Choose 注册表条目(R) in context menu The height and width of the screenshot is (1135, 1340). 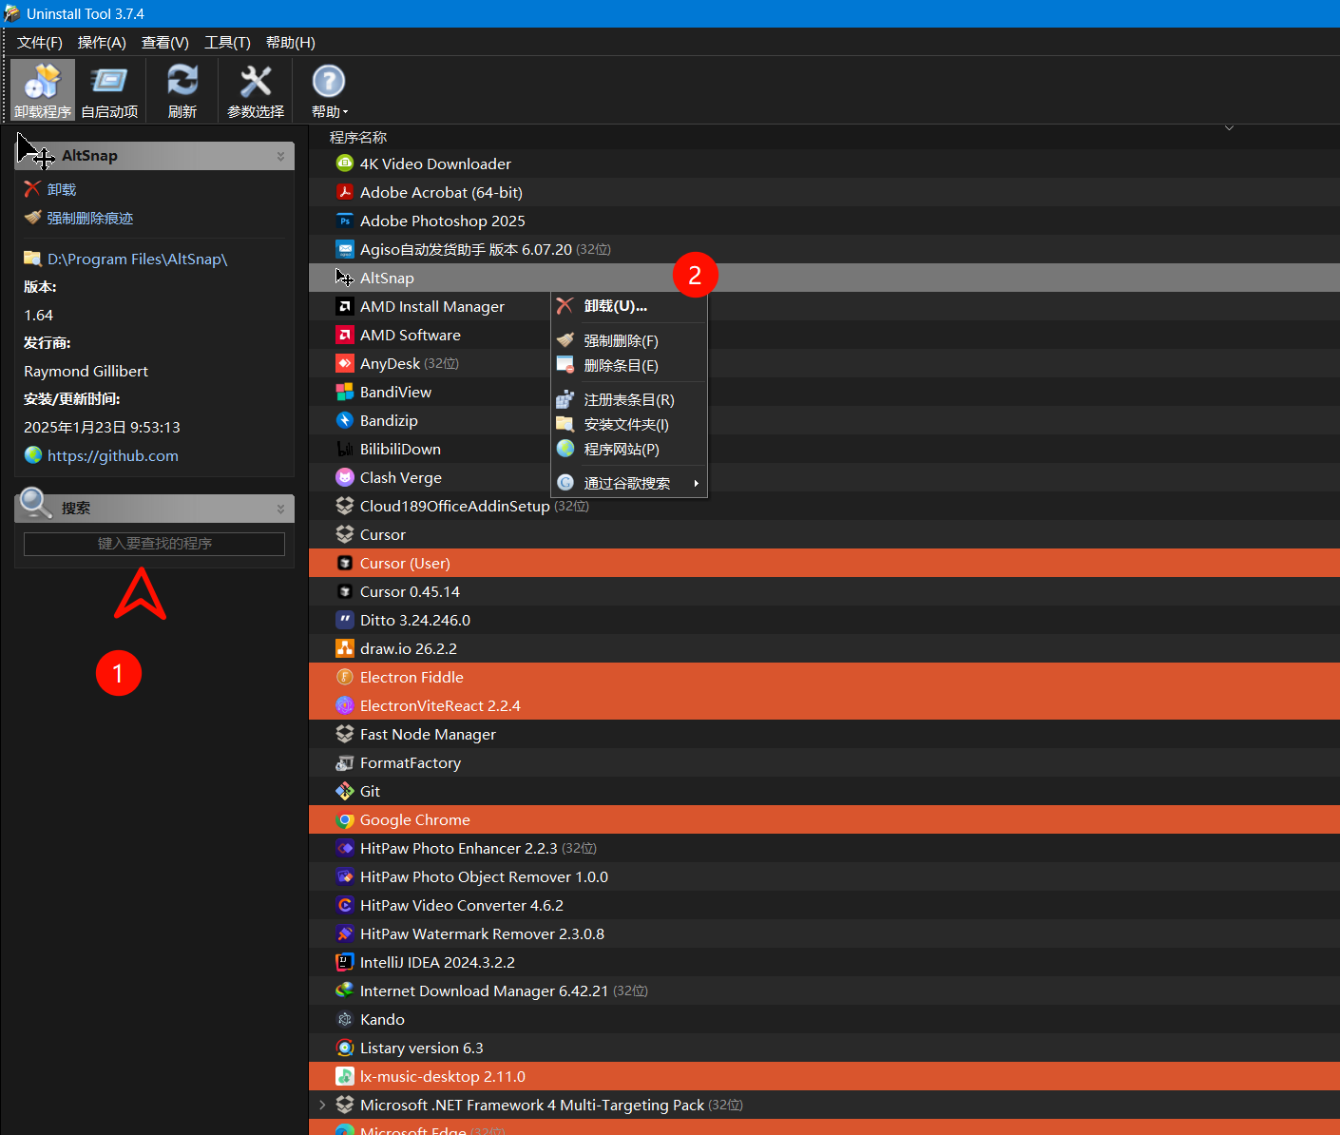629,399
